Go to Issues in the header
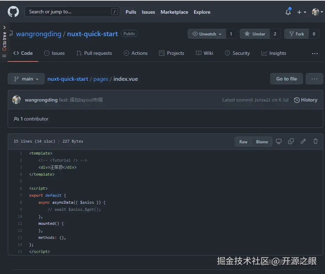 [148, 12]
